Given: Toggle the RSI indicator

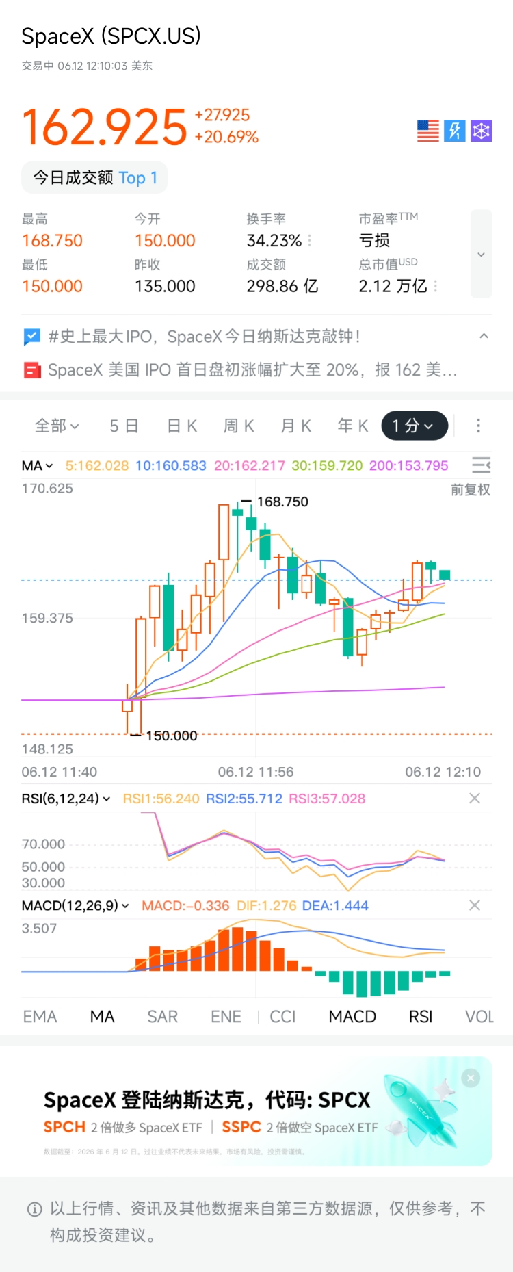Looking at the screenshot, I should point(421,1017).
